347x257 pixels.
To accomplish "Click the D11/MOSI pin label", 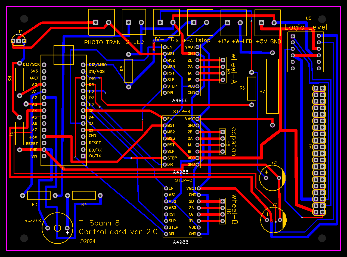I will [x=97, y=72].
